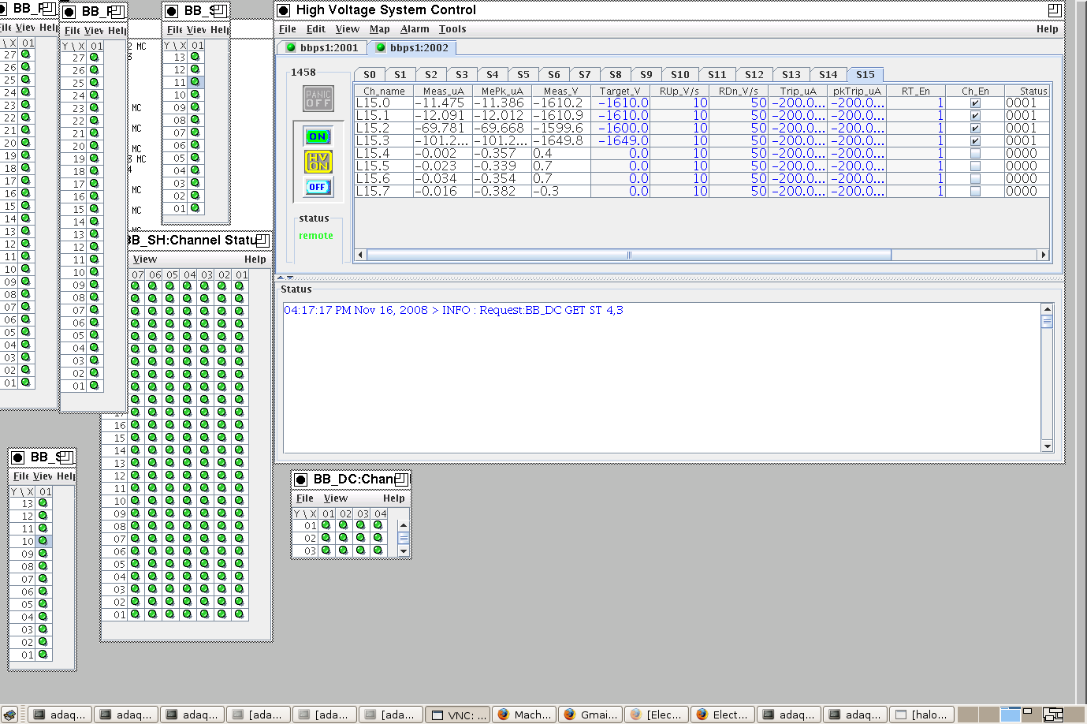Click BB_SH channel LED row 01 column 07
Image resolution: width=1087 pixels, height=724 pixels.
[x=136, y=614]
